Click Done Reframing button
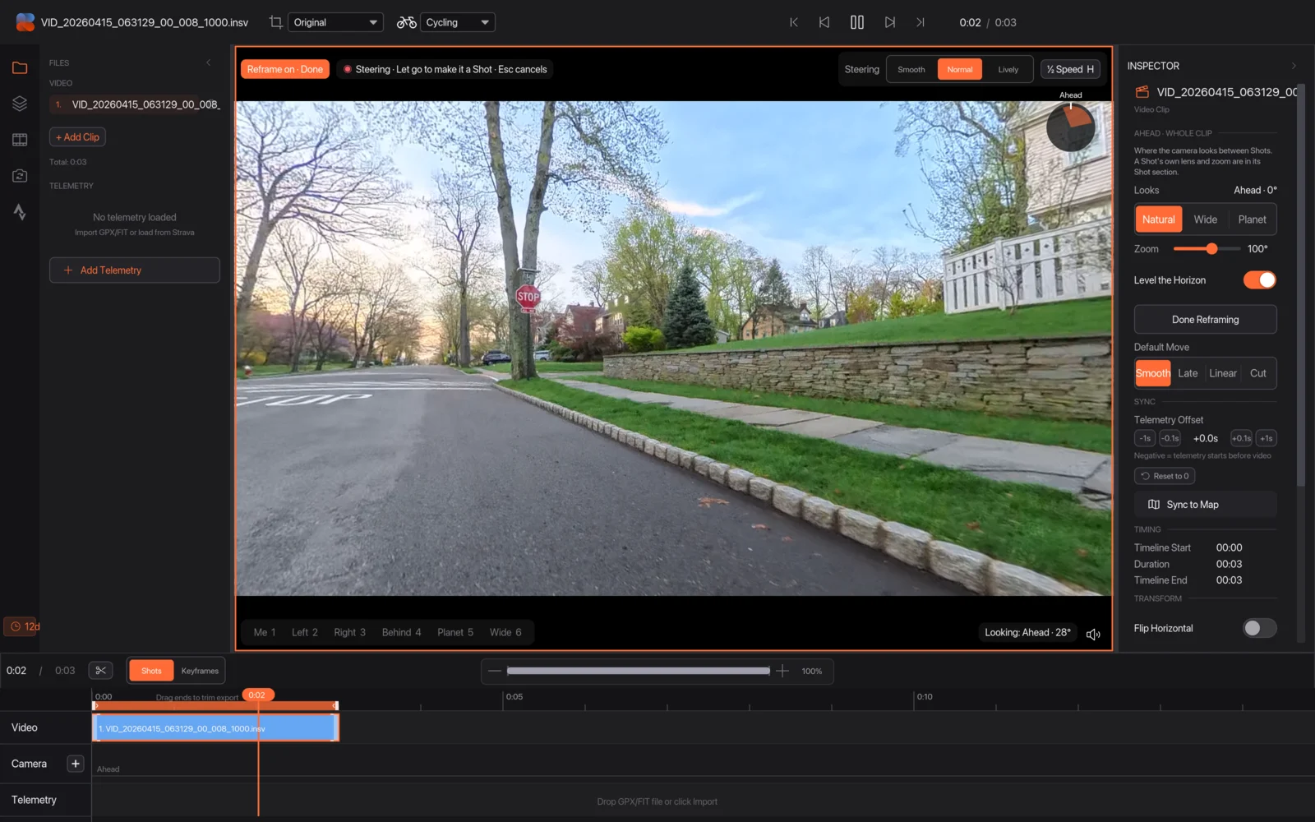Viewport: 1315px width, 822px height. pyautogui.click(x=1205, y=320)
